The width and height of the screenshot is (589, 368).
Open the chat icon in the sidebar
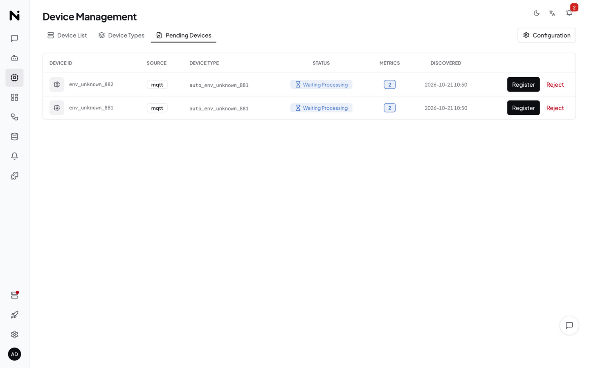pyautogui.click(x=14, y=38)
